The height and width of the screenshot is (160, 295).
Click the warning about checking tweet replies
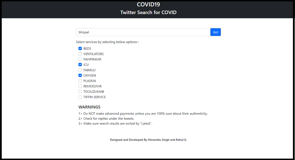tap(106, 119)
